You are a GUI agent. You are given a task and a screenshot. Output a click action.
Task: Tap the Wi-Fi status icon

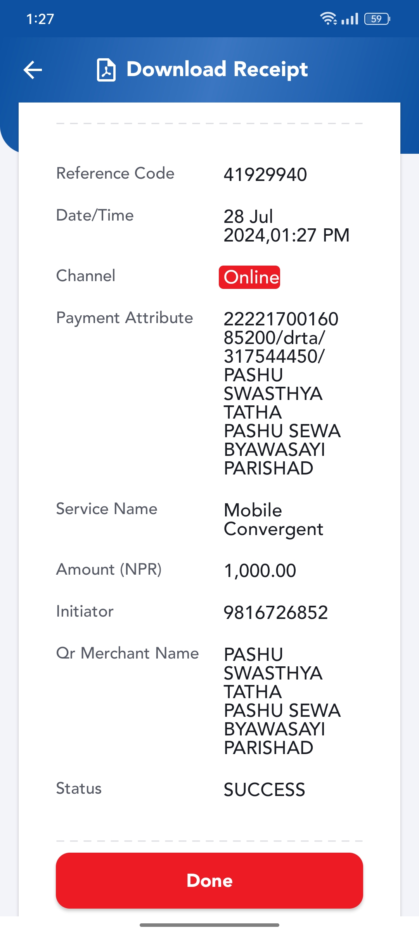click(328, 19)
